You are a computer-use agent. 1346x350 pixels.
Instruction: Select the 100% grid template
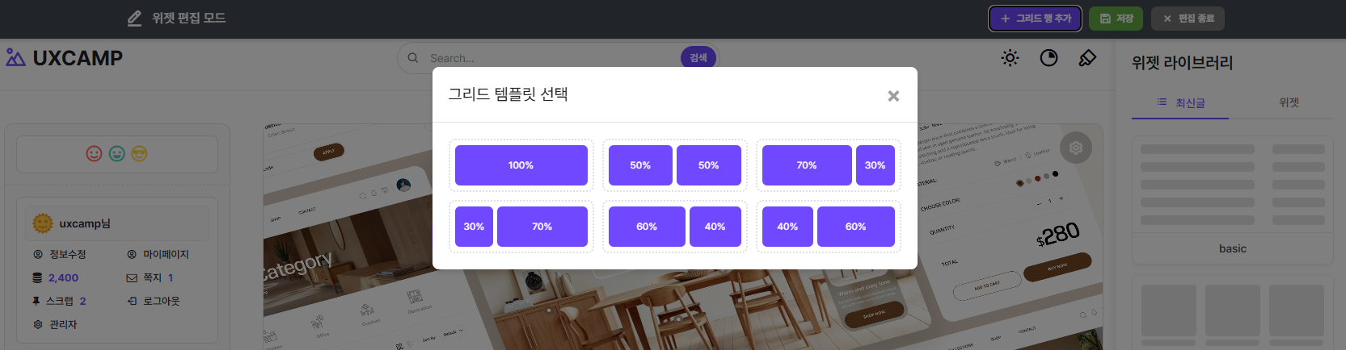click(x=521, y=165)
